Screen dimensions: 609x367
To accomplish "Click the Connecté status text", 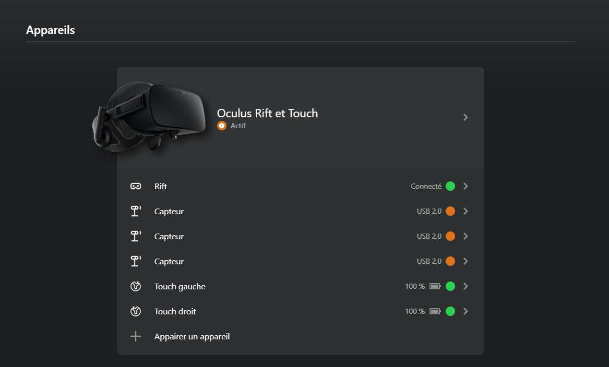I will pyautogui.click(x=426, y=186).
